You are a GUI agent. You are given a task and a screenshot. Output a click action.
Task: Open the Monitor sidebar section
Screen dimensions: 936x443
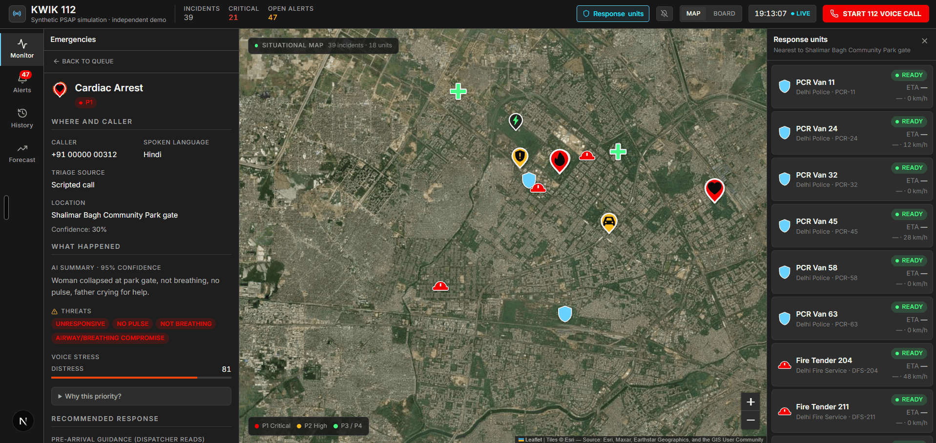(x=22, y=49)
